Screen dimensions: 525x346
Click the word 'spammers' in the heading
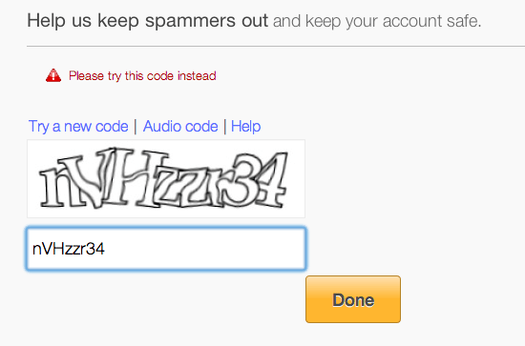point(191,21)
